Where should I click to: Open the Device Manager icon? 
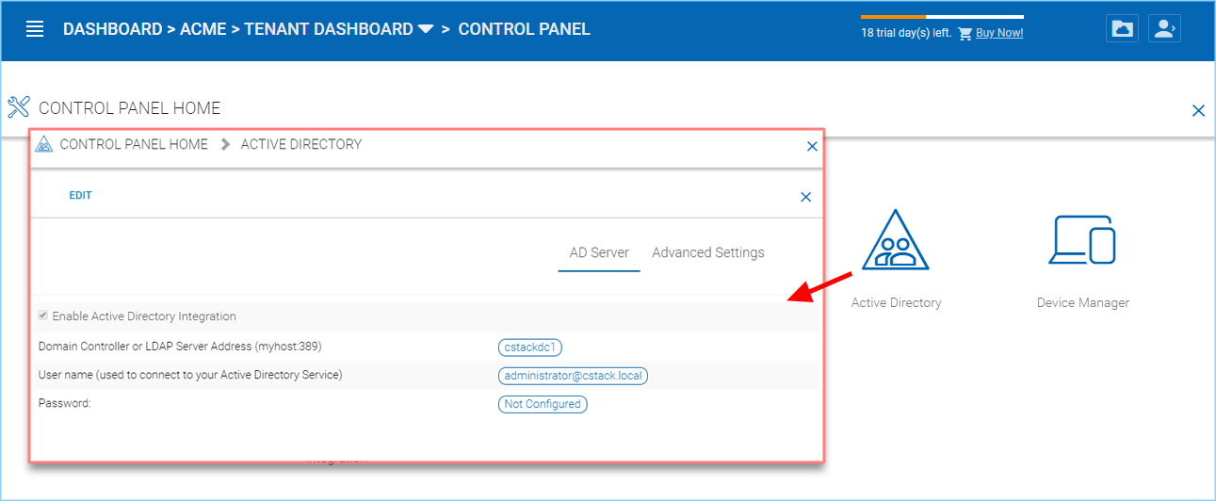1082,239
